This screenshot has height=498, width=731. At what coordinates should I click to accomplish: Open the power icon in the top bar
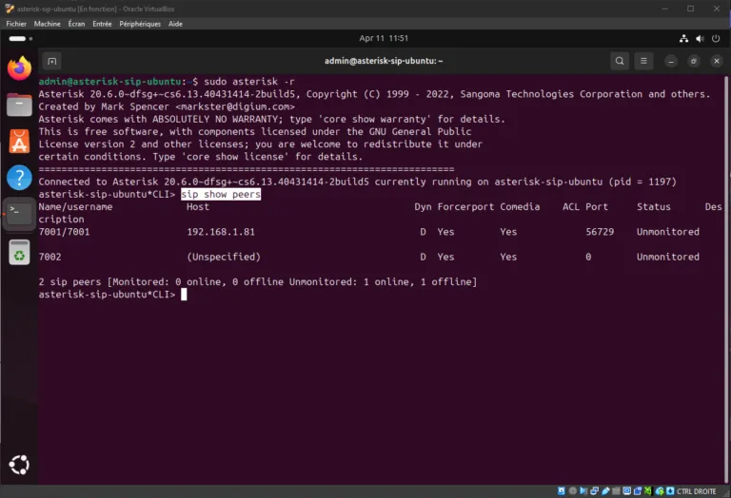(x=716, y=39)
